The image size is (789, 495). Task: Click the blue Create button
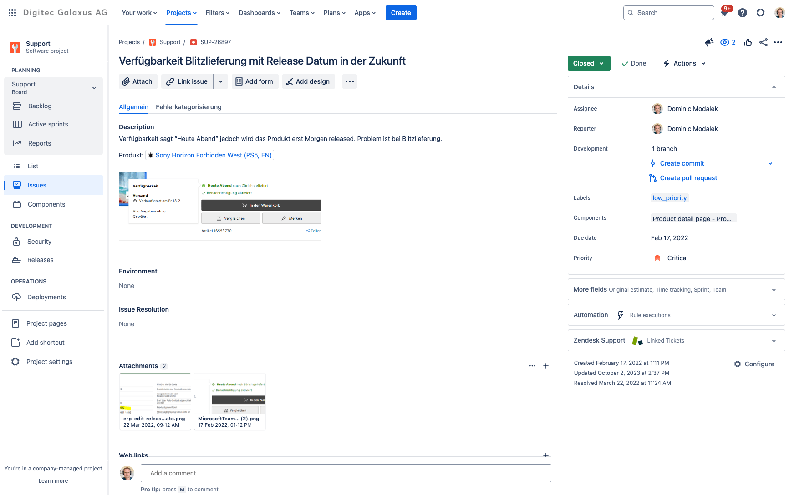pyautogui.click(x=401, y=13)
